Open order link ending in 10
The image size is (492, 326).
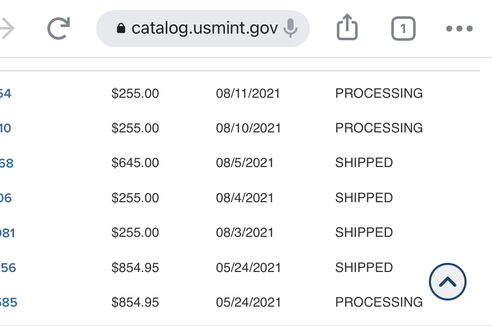6,128
